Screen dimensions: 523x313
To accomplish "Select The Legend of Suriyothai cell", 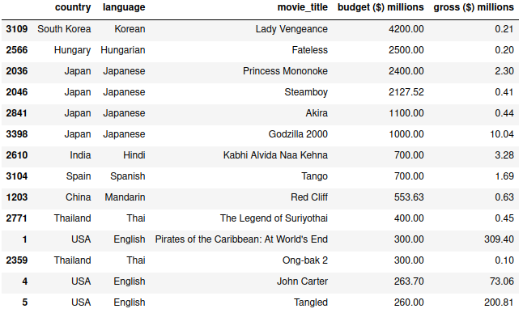I will (274, 218).
